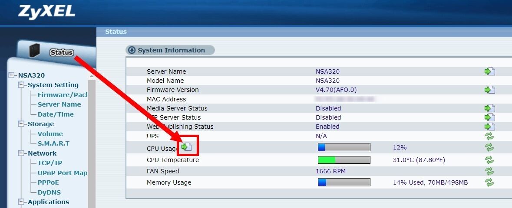Click the sidebar vertical scrollbar track
The height and width of the screenshot is (208, 512).
click(x=92, y=143)
